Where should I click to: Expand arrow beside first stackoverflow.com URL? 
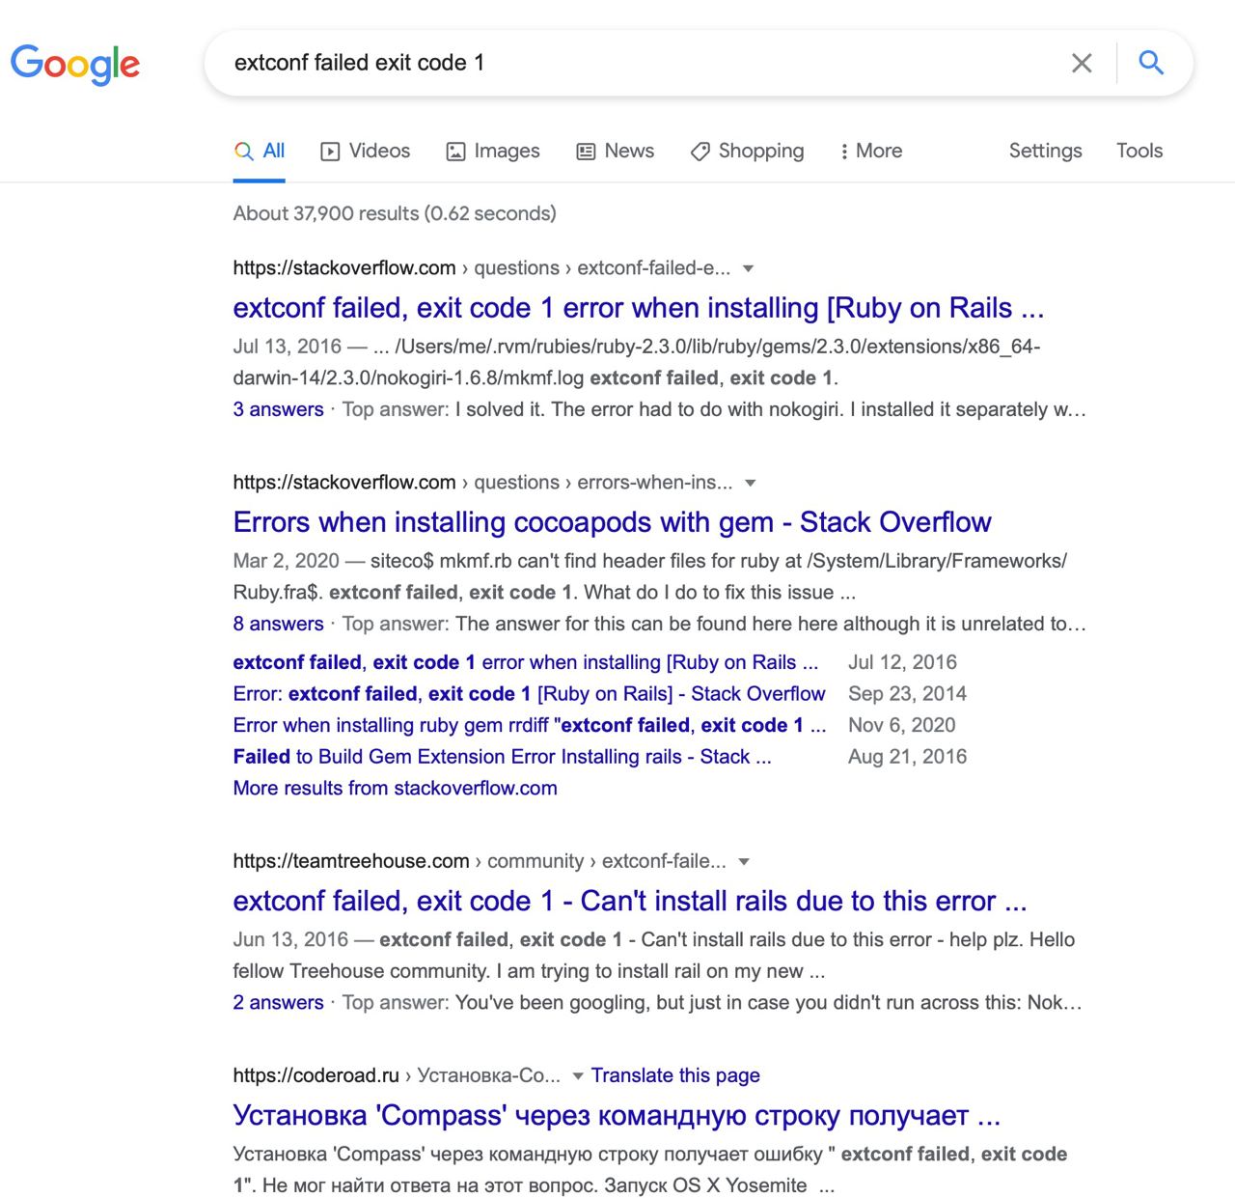(748, 268)
